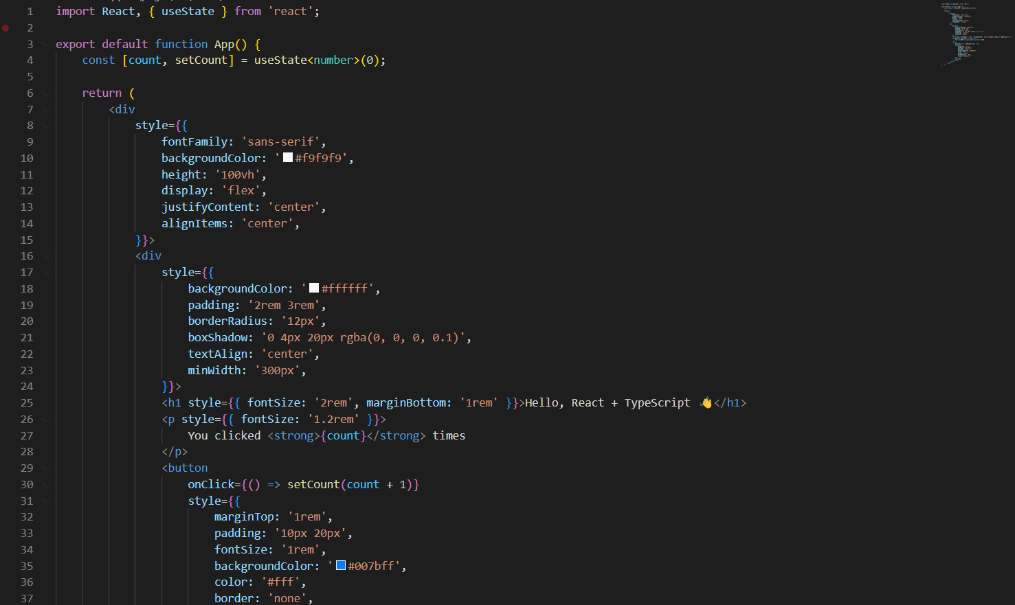Viewport: 1015px width, 605px height.
Task: Click the 'import' keyword on line 1
Action: coord(76,12)
